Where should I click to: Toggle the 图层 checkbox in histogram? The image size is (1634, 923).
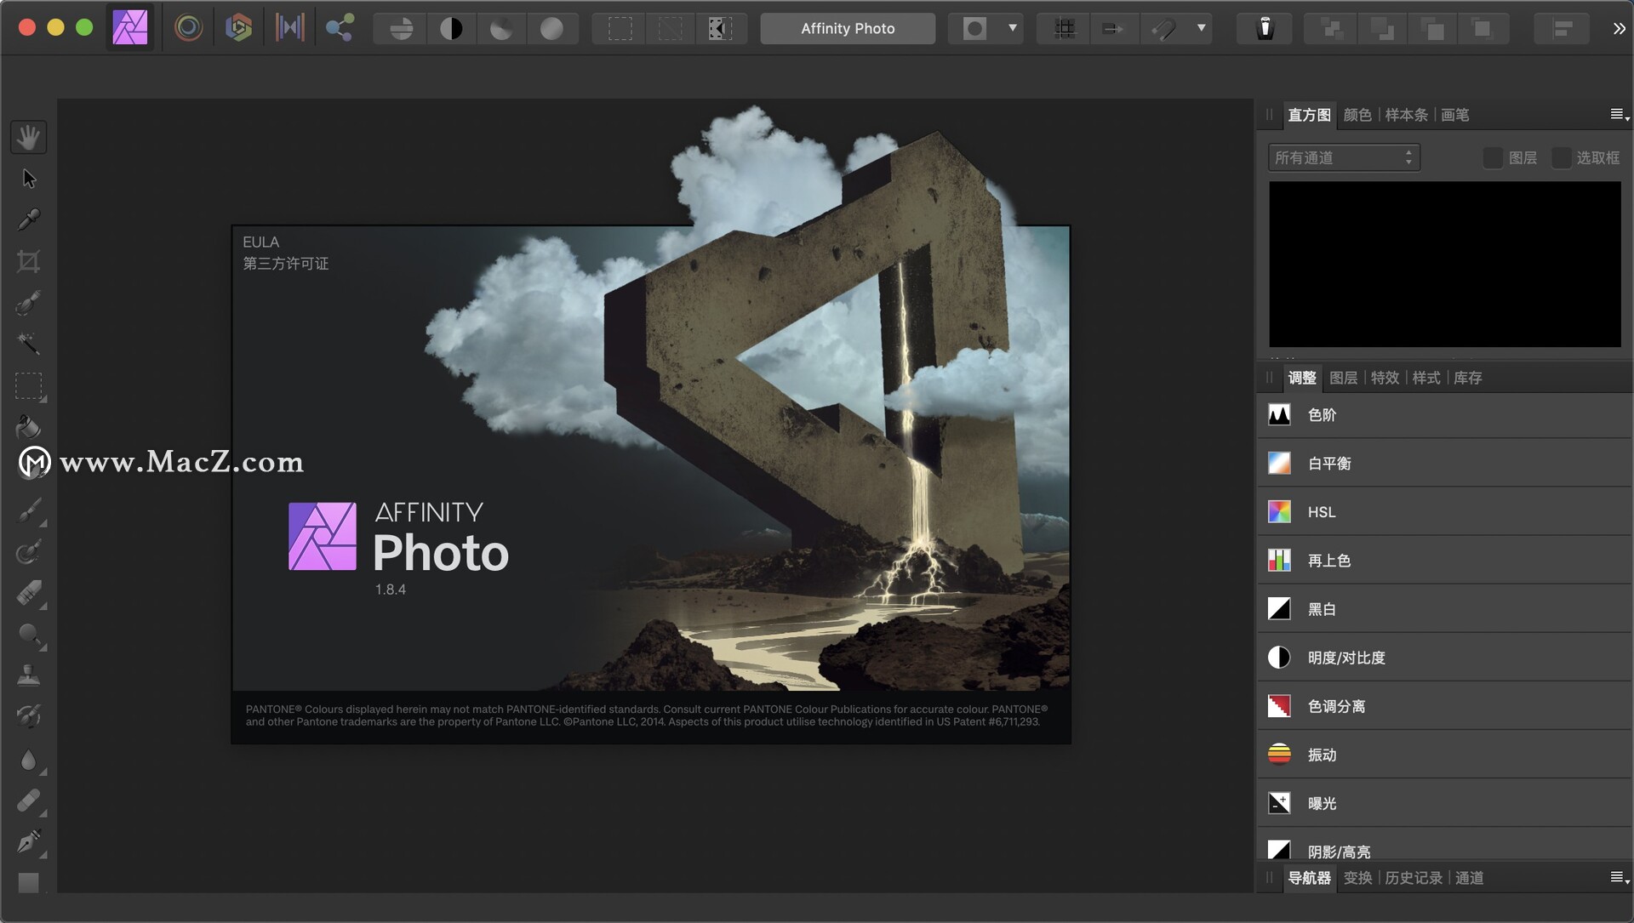[x=1487, y=157]
